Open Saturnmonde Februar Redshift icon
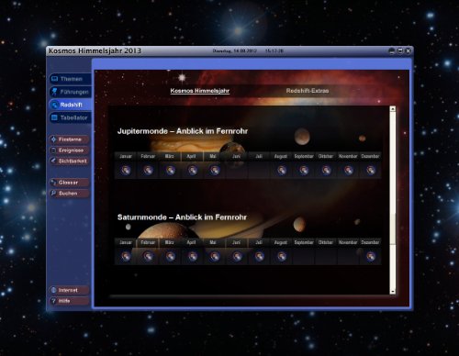459x356 pixels. pos(148,256)
